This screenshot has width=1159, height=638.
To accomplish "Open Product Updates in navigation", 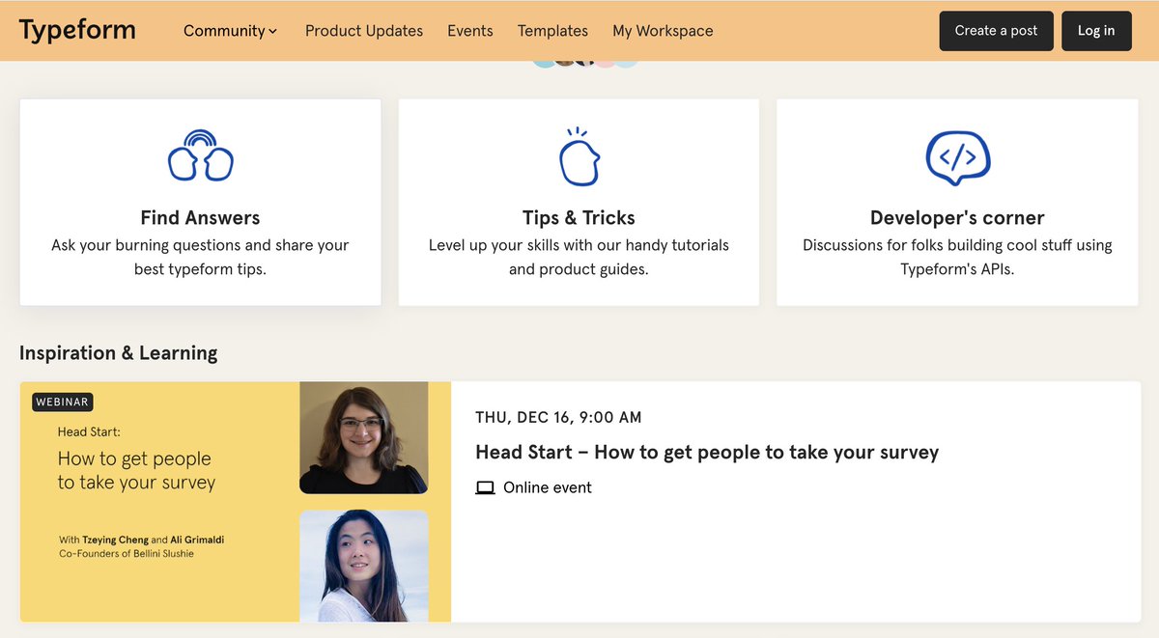I will [x=364, y=31].
